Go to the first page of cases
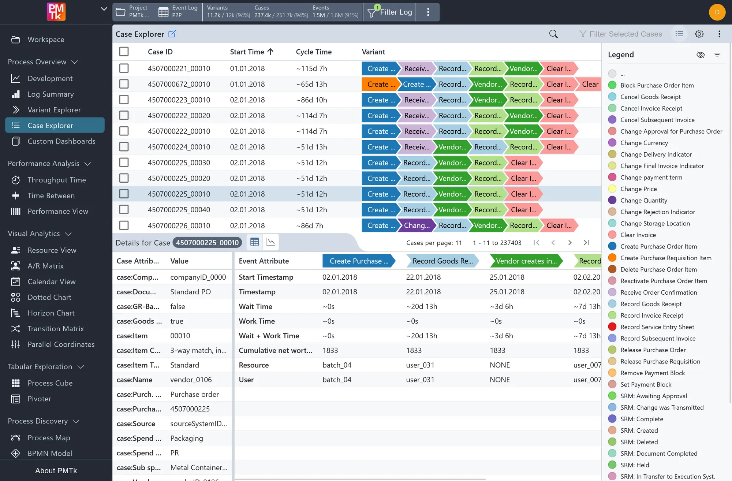Screen dimensions: 732x481 [x=537, y=243]
